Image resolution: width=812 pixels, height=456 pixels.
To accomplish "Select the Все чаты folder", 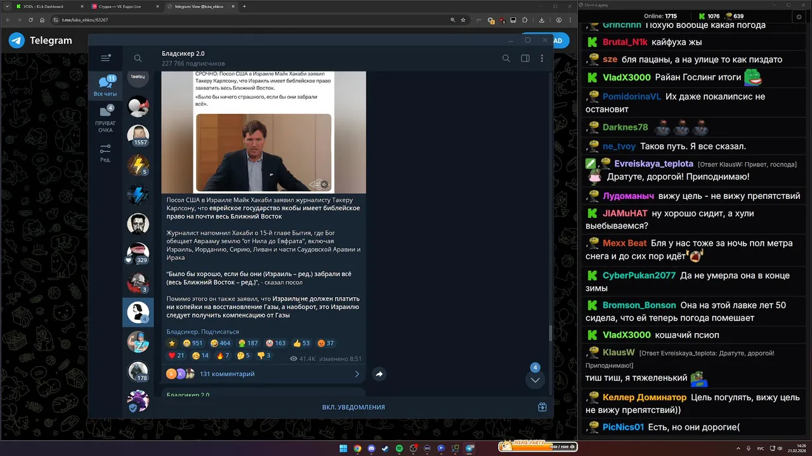I will [105, 86].
